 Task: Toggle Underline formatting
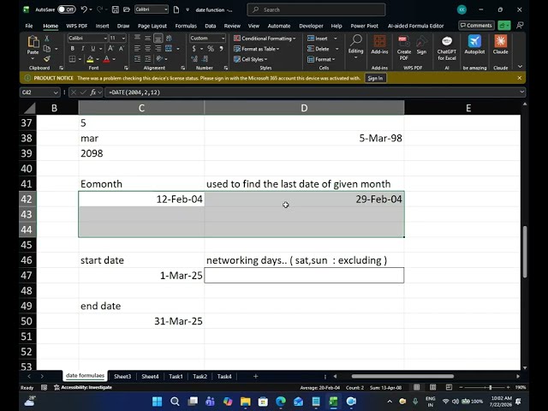(93, 49)
